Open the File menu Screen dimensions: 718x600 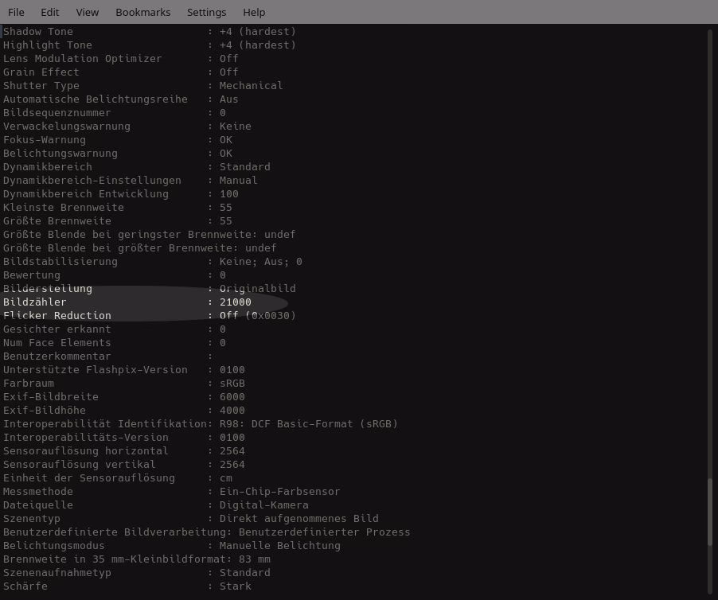point(16,12)
